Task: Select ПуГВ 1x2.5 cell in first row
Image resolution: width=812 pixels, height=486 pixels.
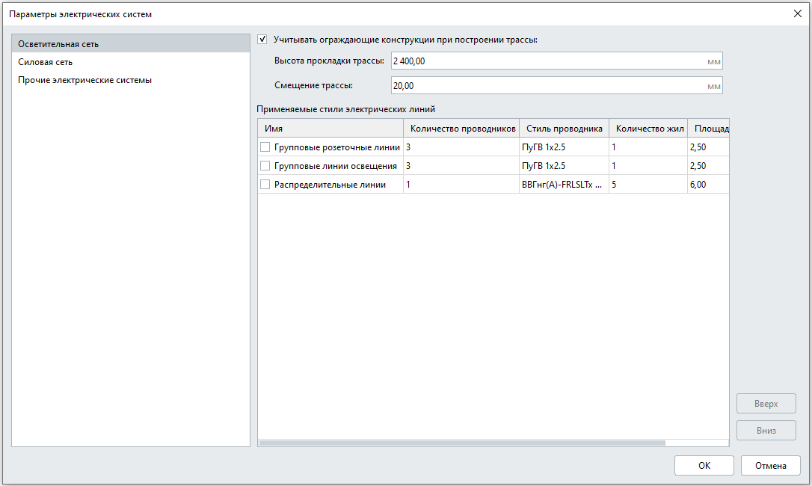Action: pyautogui.click(x=564, y=147)
